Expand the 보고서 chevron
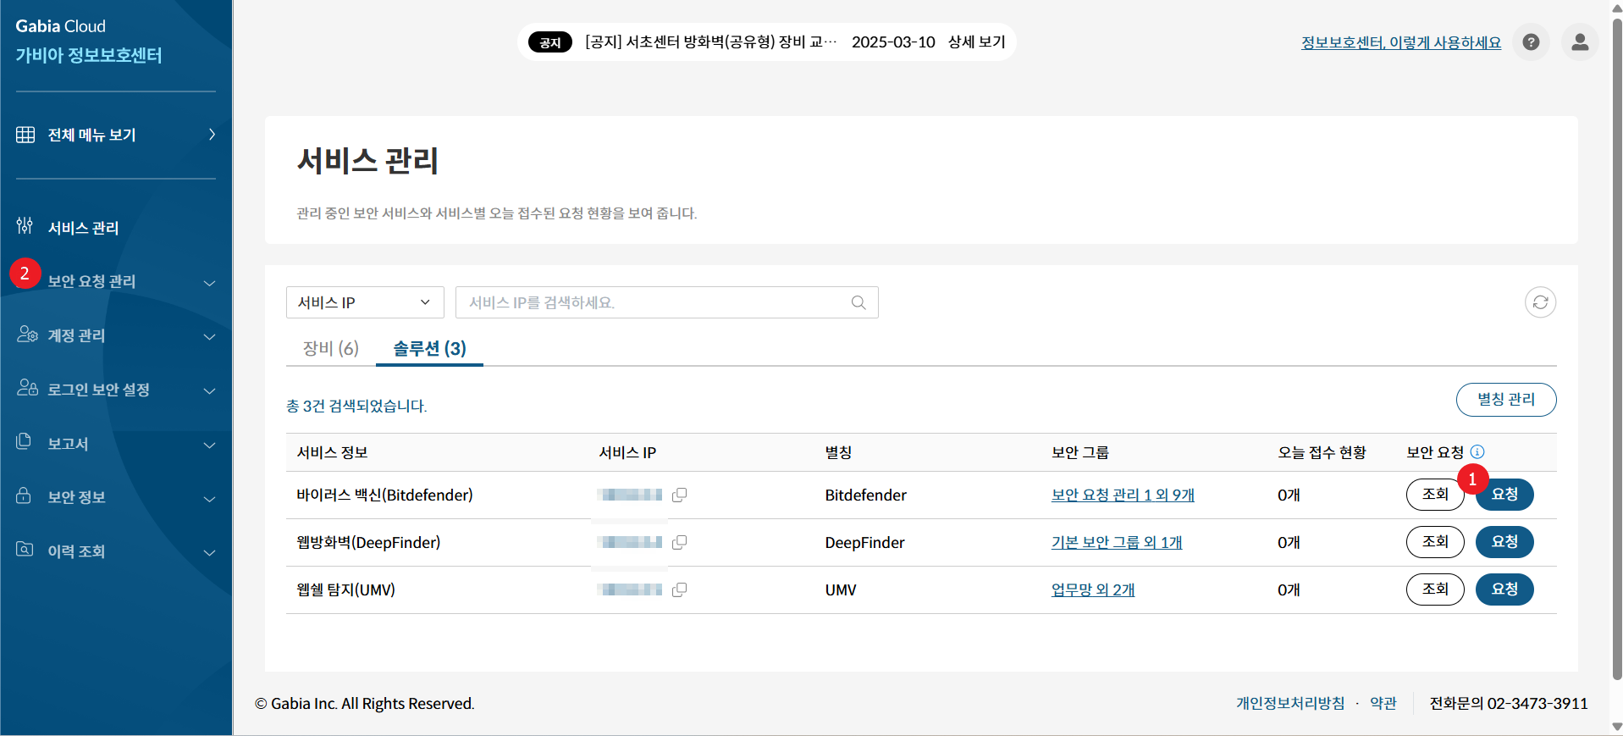Screen dimensions: 1623x736 click(209, 445)
